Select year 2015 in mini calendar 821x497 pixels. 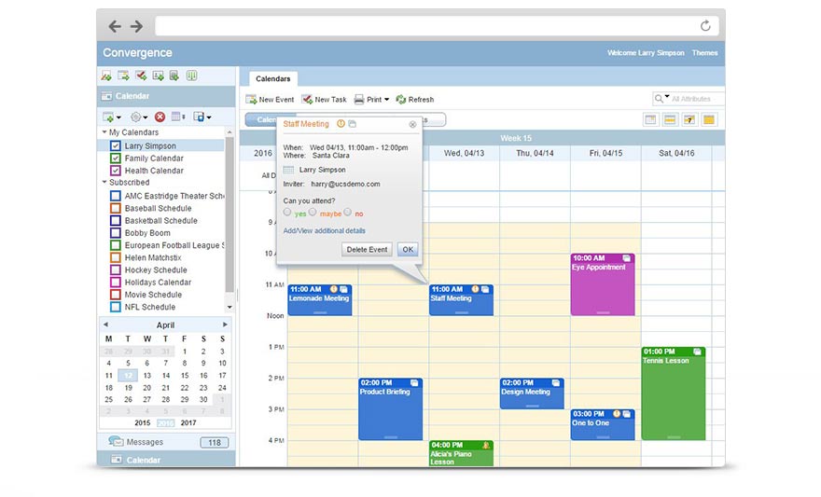(x=143, y=422)
